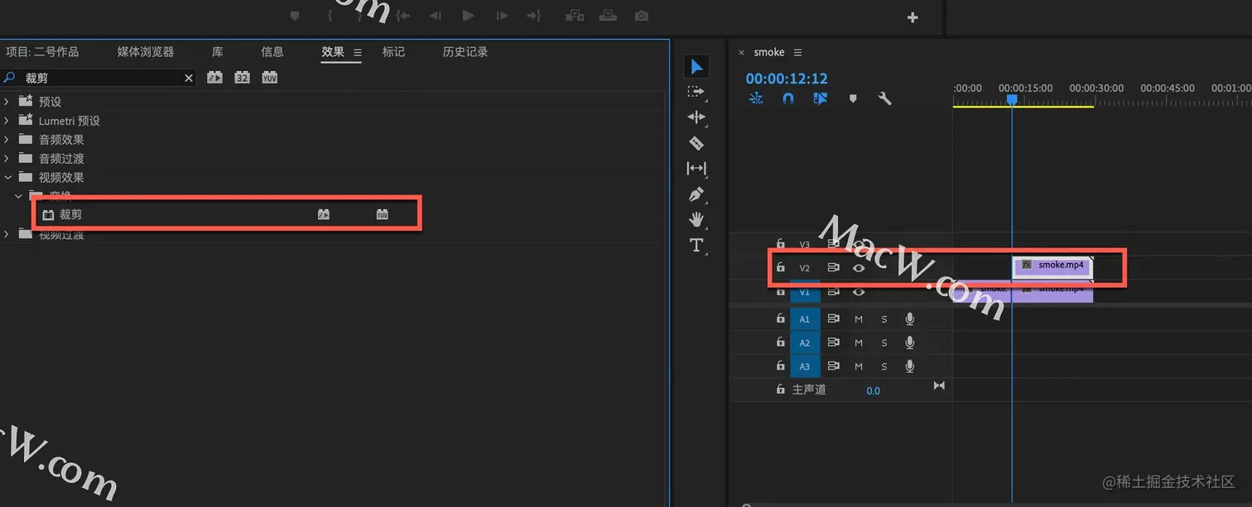Clear the effects search field
Viewport: 1252px width, 507px height.
[189, 78]
